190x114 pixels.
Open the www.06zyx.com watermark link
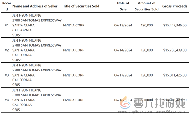[x=170, y=111]
